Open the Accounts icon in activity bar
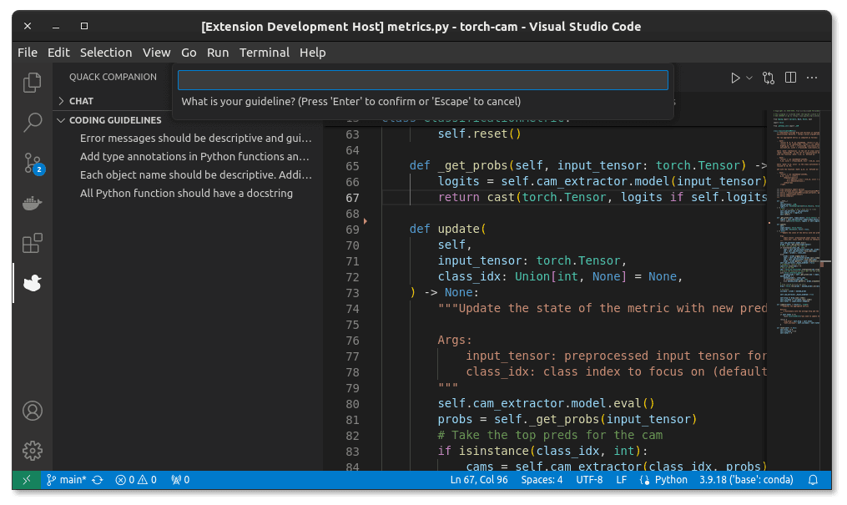 pos(33,411)
